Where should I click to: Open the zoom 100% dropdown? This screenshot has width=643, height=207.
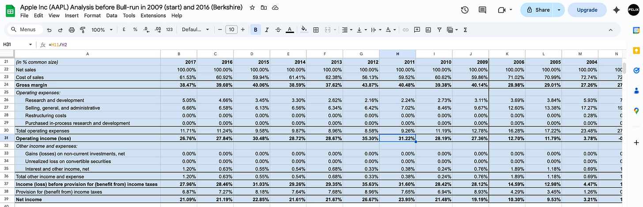click(x=101, y=30)
